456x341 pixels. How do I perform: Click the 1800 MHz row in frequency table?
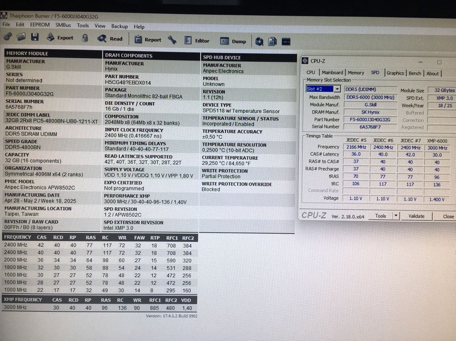[99, 268]
